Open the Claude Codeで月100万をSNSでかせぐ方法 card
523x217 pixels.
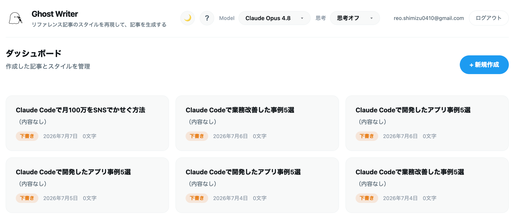tap(87, 123)
